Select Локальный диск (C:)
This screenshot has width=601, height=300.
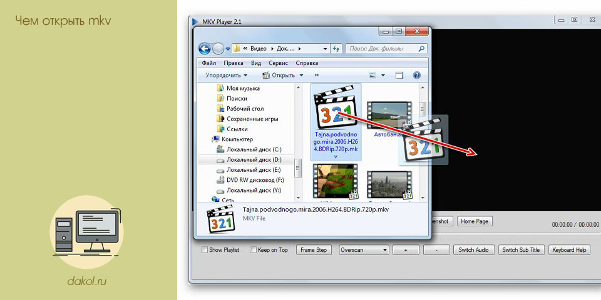[x=254, y=149]
